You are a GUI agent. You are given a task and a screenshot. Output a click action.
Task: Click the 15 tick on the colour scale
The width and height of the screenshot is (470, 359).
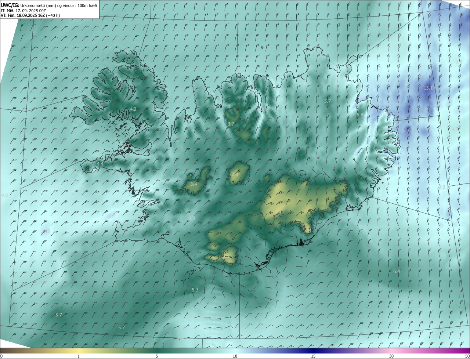[x=313, y=356]
